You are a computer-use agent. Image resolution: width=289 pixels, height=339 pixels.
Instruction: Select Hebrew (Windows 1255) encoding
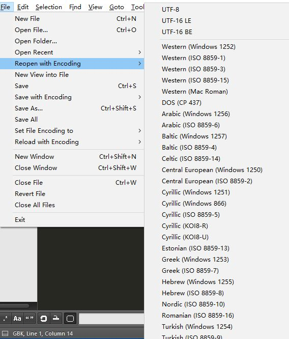coord(217,282)
